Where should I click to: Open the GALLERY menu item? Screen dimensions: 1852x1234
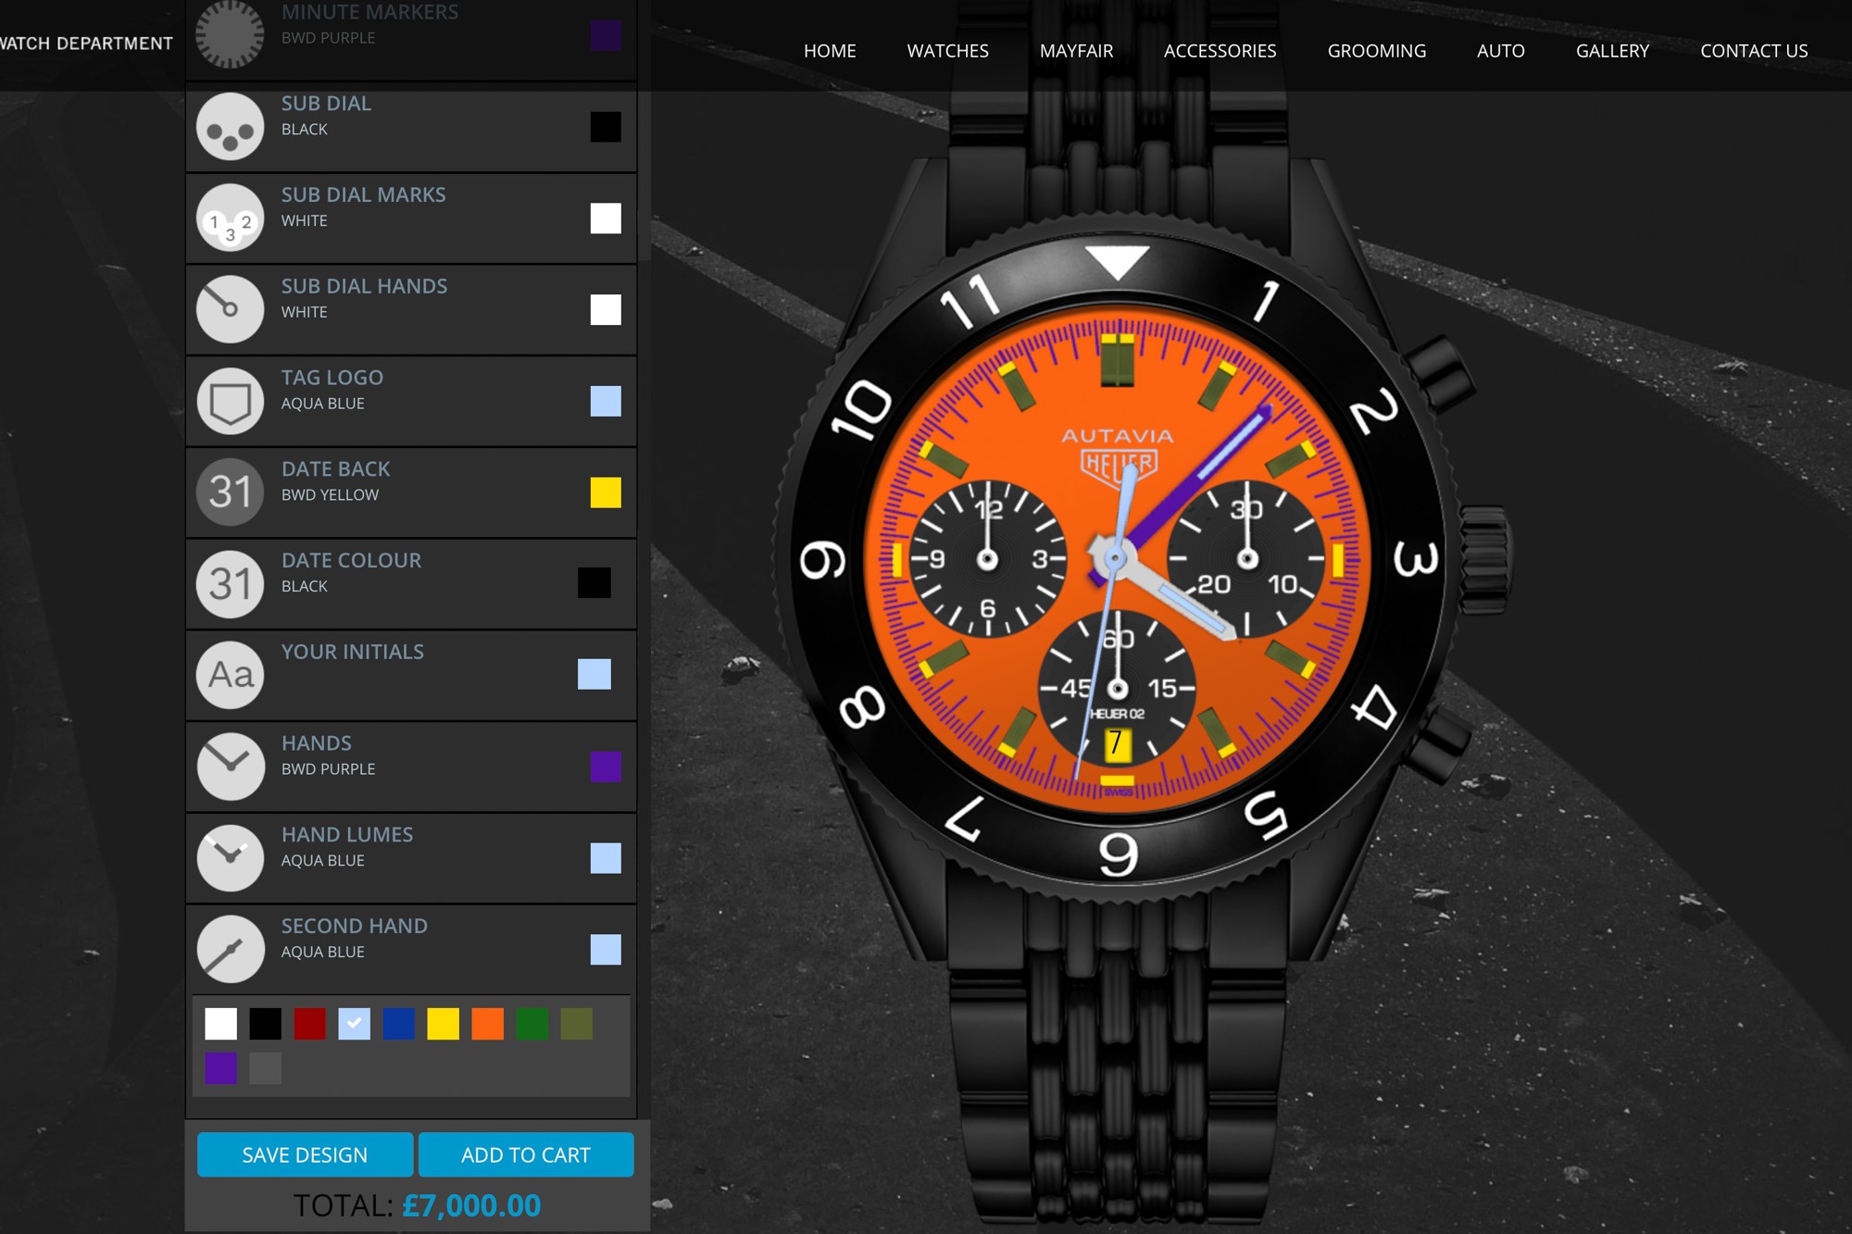(1612, 50)
